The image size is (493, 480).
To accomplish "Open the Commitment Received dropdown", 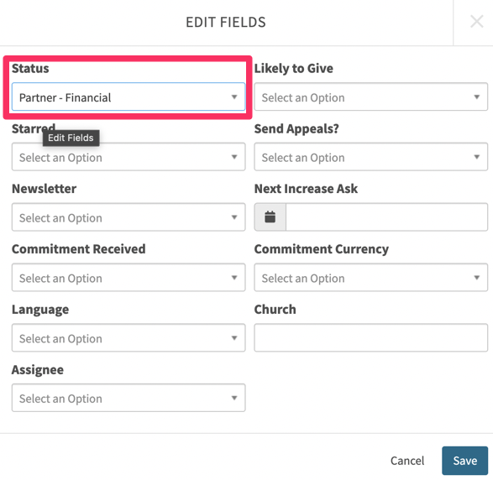I will [128, 278].
